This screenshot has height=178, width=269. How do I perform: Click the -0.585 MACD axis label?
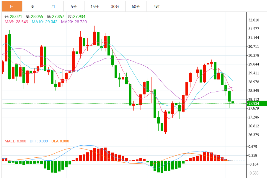[x=254, y=173]
